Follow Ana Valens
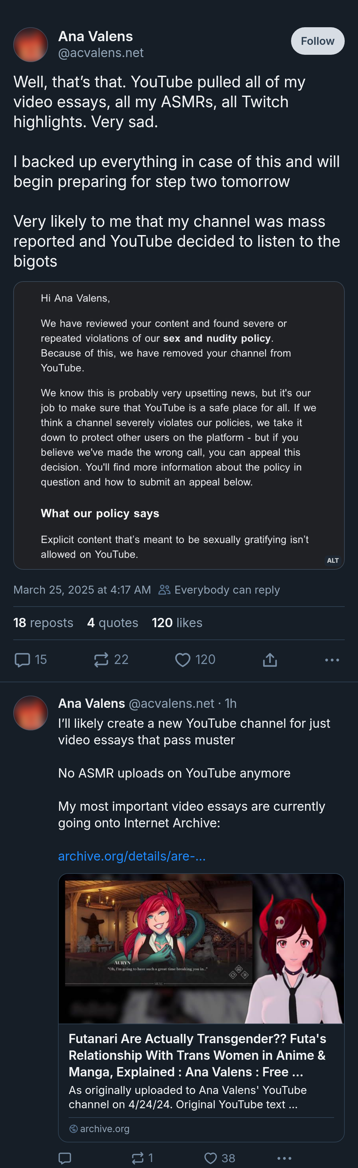 [x=317, y=41]
